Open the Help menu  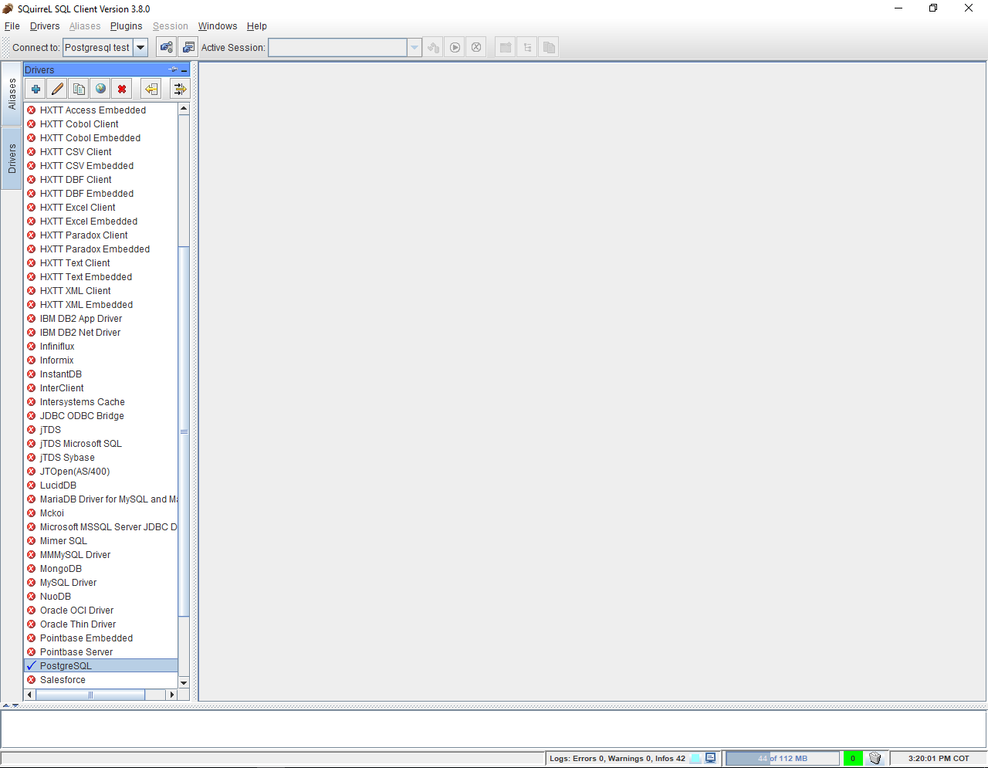[x=257, y=26]
